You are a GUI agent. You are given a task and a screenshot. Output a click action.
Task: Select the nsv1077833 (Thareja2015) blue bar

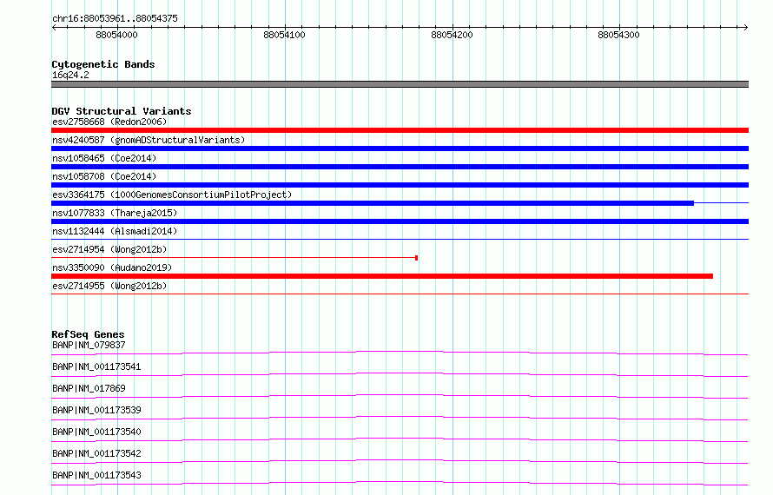click(400, 221)
